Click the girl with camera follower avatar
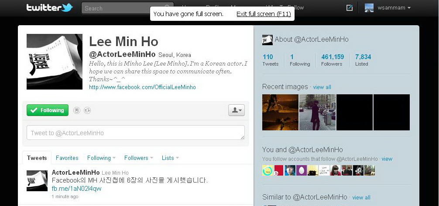Image resolution: width=439 pixels, height=206 pixels. [336, 170]
